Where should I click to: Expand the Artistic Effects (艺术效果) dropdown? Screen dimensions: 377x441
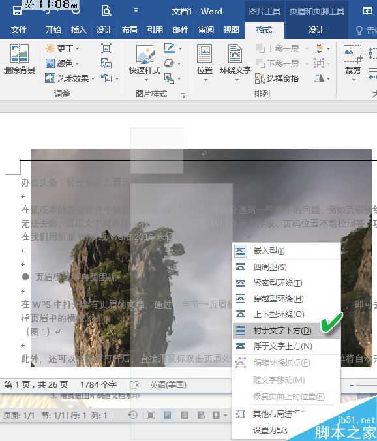pos(70,78)
